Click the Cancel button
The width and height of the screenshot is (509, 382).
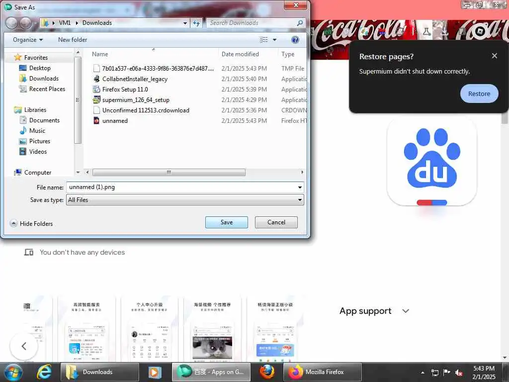[276, 222]
